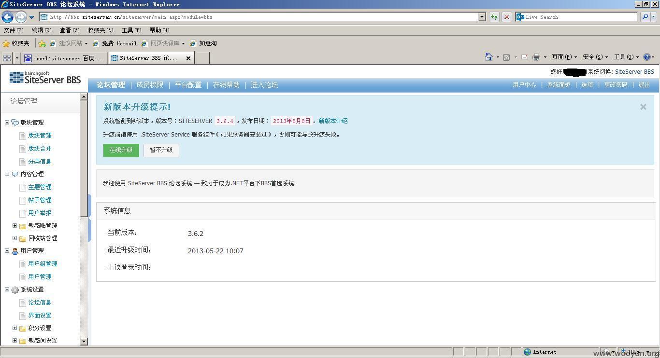
Task: Open the 系统面板 link
Action: coord(559,85)
